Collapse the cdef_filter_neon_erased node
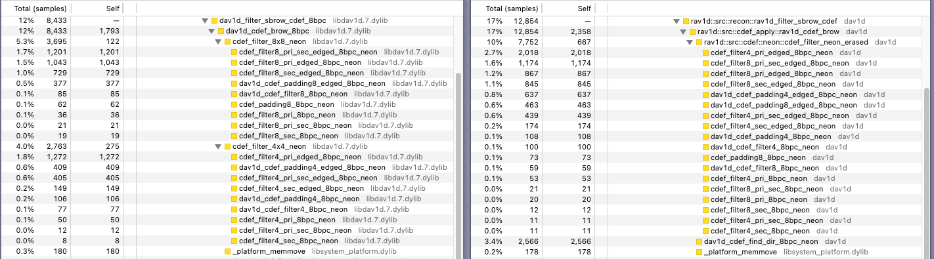Viewport: 934px width, 259px height. (690, 42)
